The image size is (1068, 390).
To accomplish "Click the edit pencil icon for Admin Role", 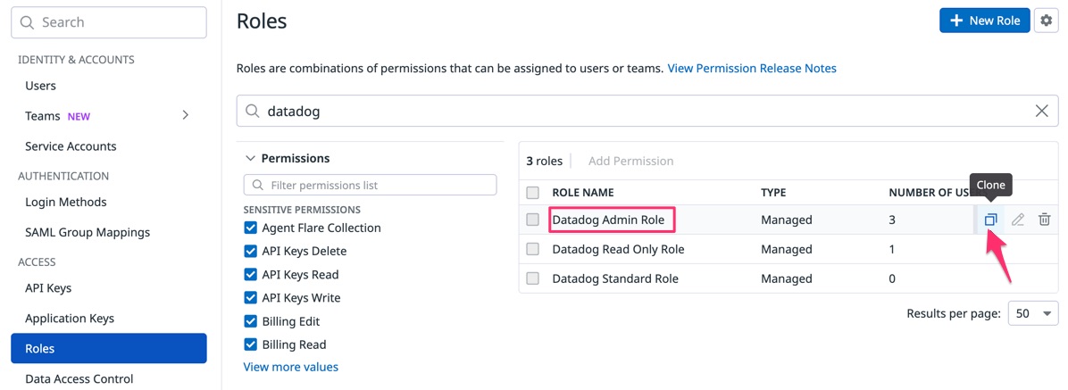I will [x=1017, y=220].
